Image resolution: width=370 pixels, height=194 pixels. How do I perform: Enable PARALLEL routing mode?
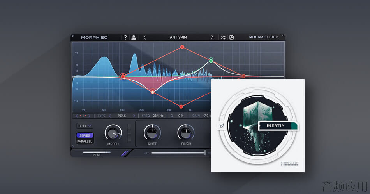(85, 142)
